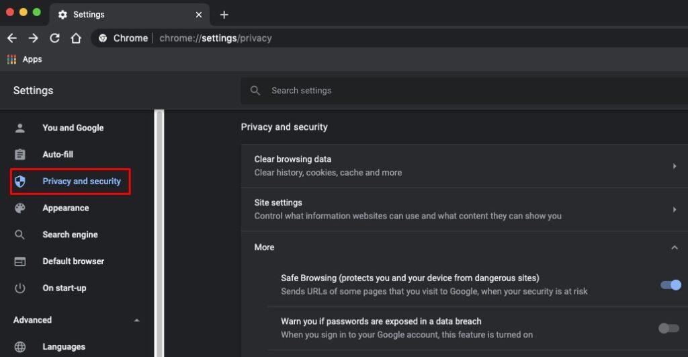Click the Settings header title

(x=33, y=91)
